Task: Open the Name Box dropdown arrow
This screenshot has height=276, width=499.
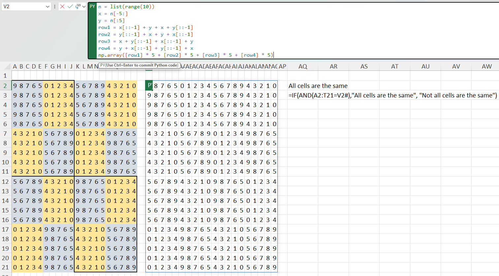Action: (x=47, y=7)
